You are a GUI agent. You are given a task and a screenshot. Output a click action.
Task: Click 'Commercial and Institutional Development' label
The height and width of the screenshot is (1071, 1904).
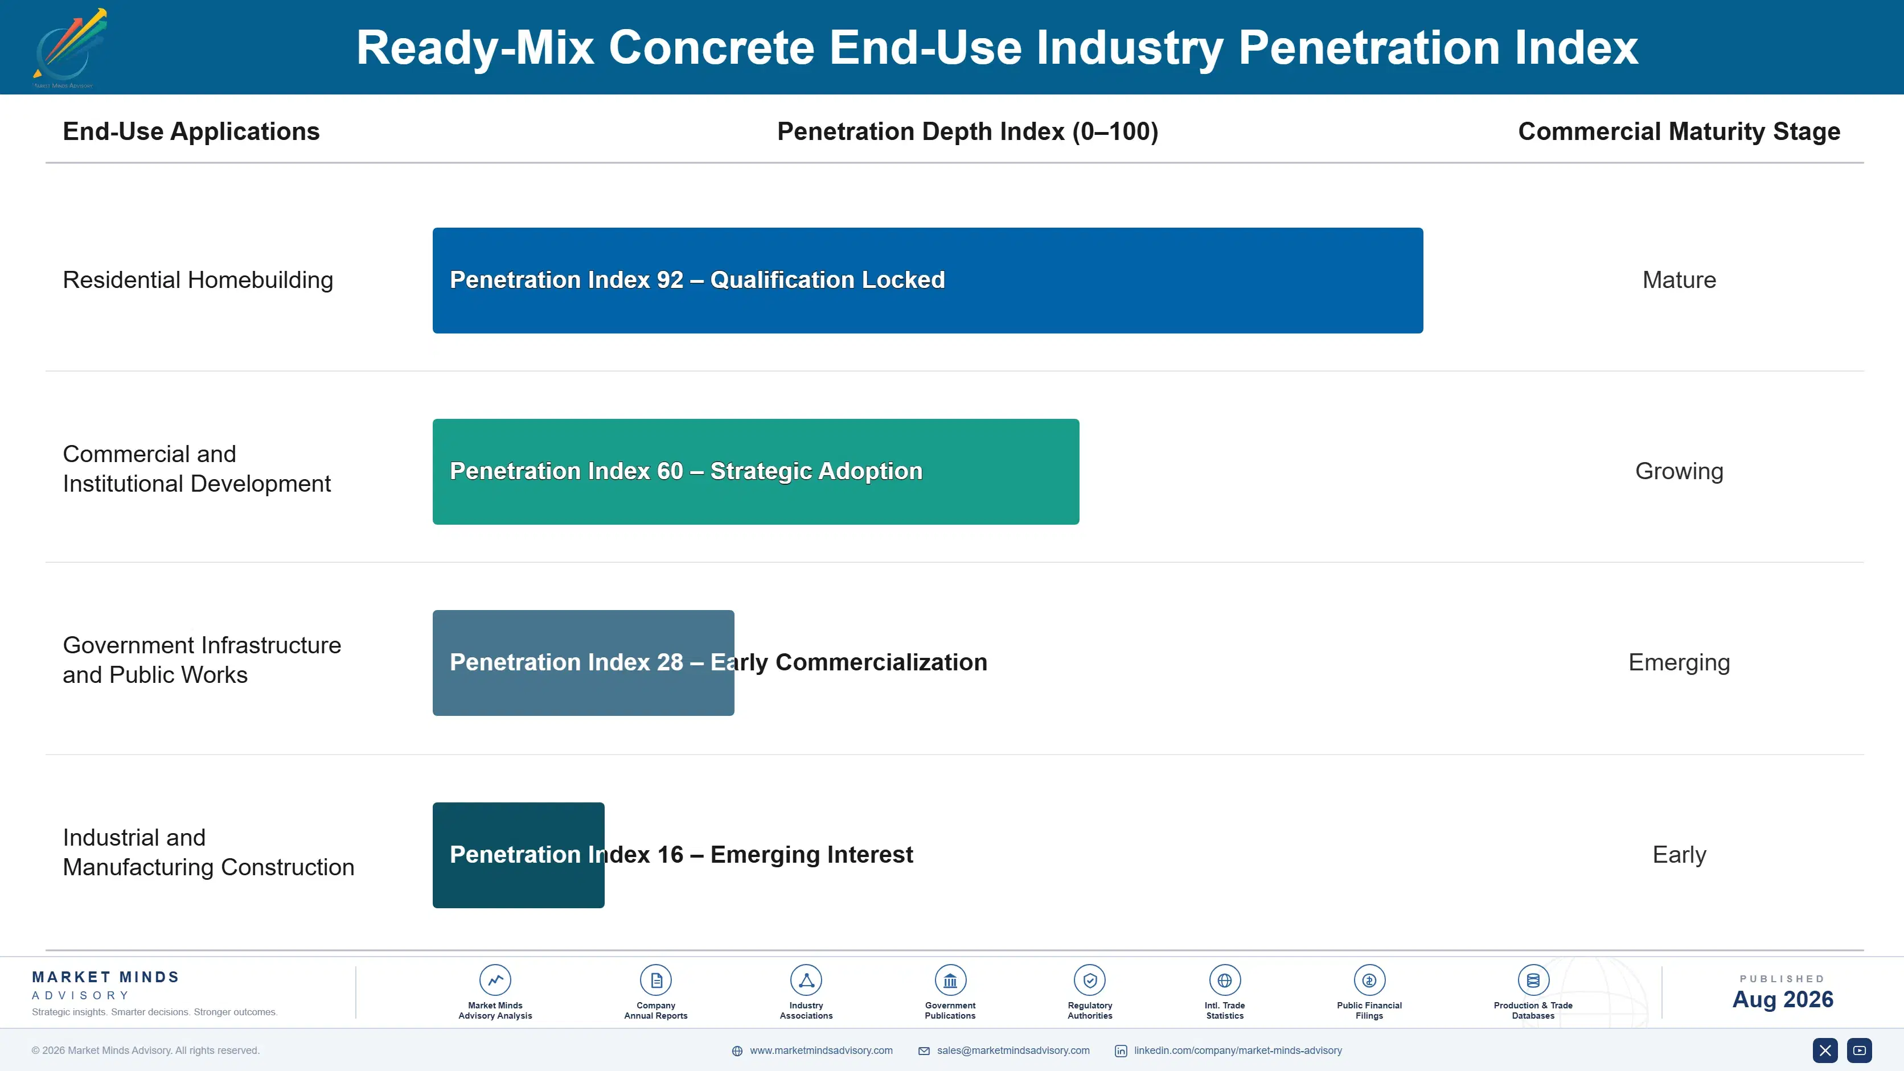pyautogui.click(x=196, y=469)
